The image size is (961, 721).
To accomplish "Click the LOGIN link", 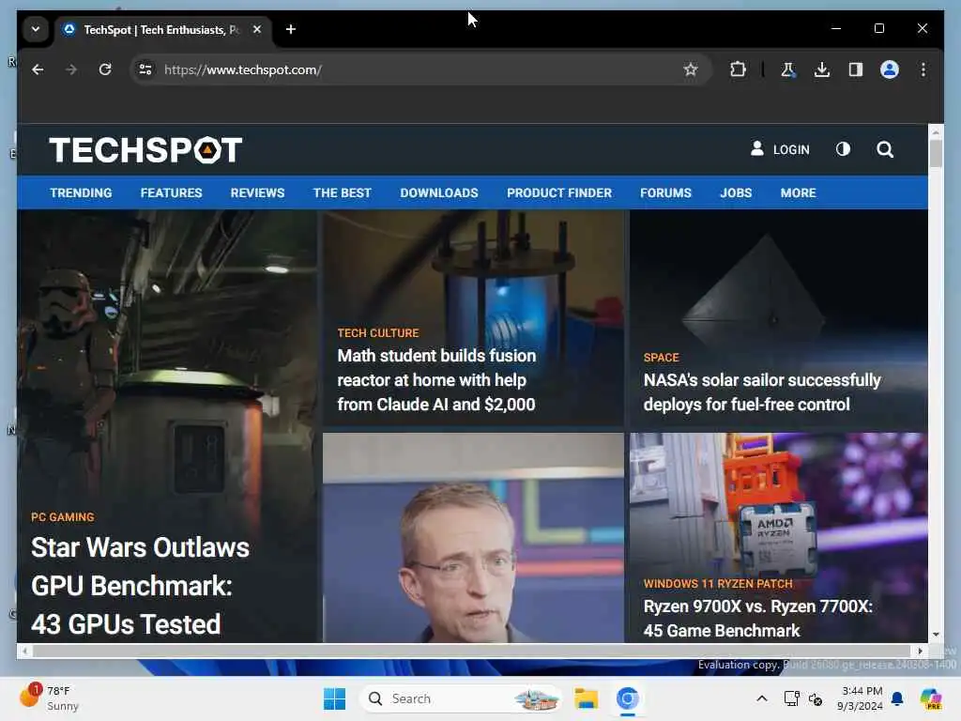I will click(780, 149).
